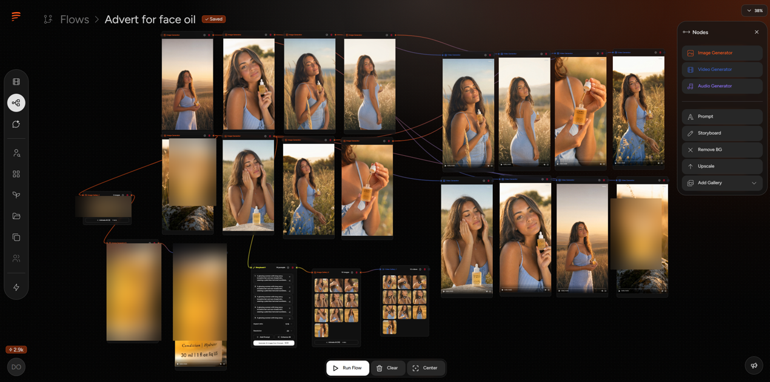Click the lightning bolt sidebar icon
The width and height of the screenshot is (770, 382).
click(16, 287)
